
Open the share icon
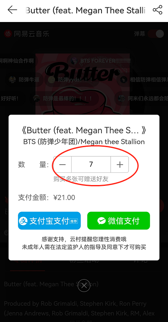tap(157, 10)
